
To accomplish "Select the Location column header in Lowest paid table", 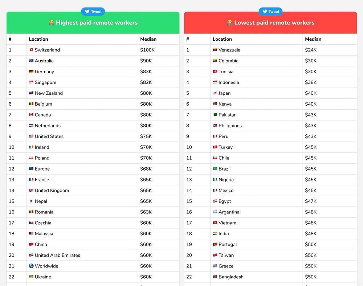I will coord(222,39).
